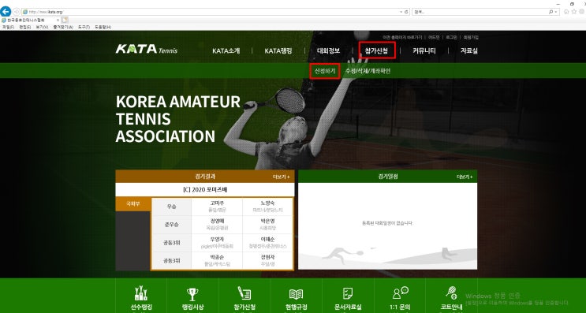Select the 수정/삭제/계좌확인 submenu item
Image resolution: width=586 pixels, height=313 pixels.
(x=368, y=71)
